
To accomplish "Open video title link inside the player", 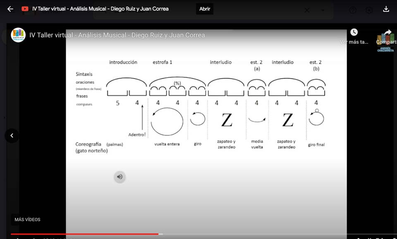I will pyautogui.click(x=117, y=35).
